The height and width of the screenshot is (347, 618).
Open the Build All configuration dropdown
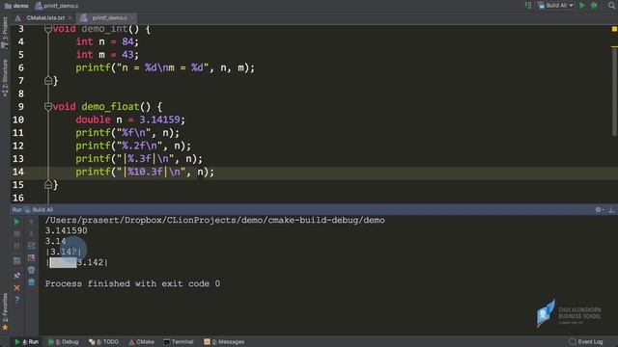[555, 6]
